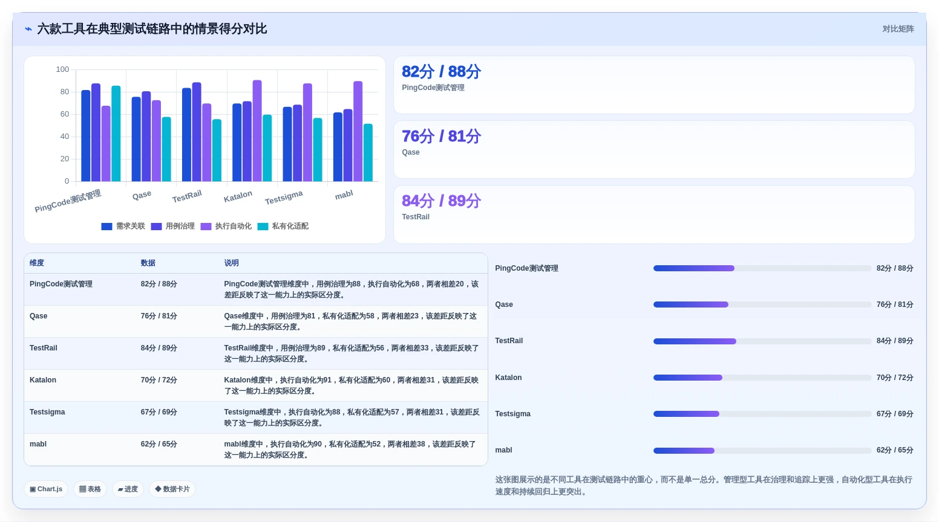The image size is (939, 522).
Task: Click the 对比矩阵 label in header
Action: [898, 29]
